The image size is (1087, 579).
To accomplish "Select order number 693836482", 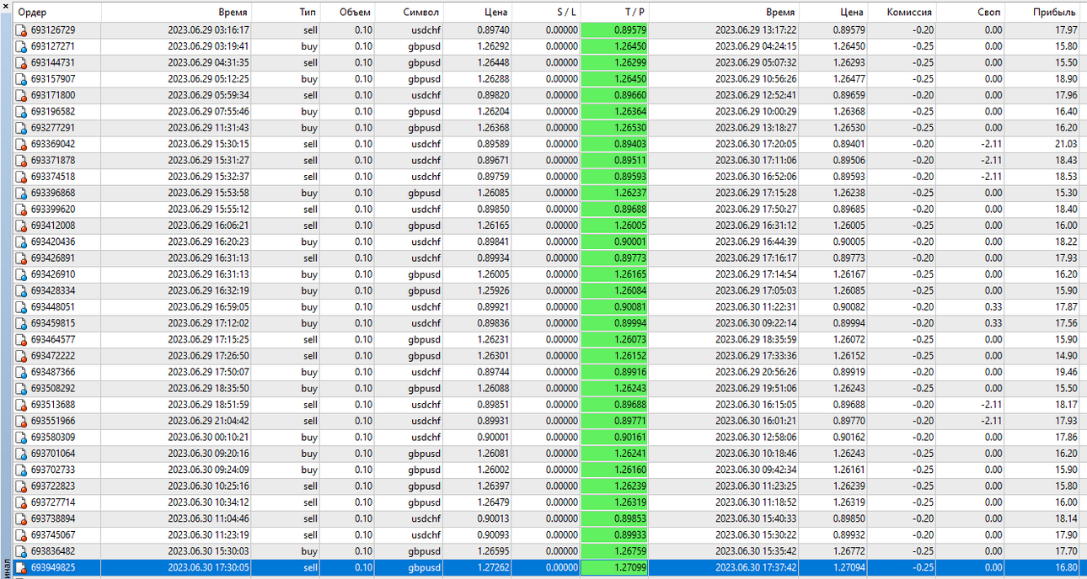I will point(53,551).
